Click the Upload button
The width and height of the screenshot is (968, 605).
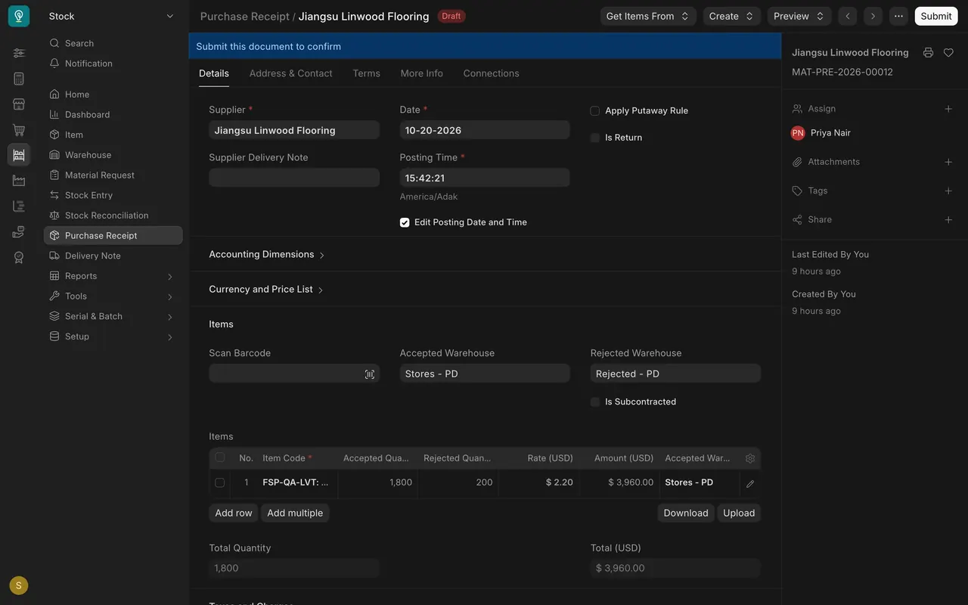(739, 513)
